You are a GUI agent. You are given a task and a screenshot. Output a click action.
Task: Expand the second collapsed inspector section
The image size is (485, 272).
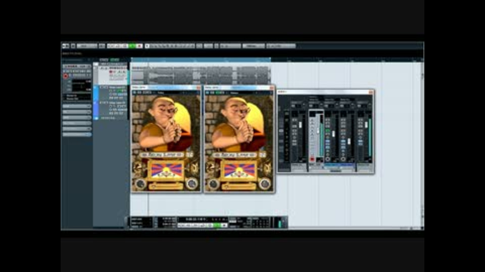point(77,112)
